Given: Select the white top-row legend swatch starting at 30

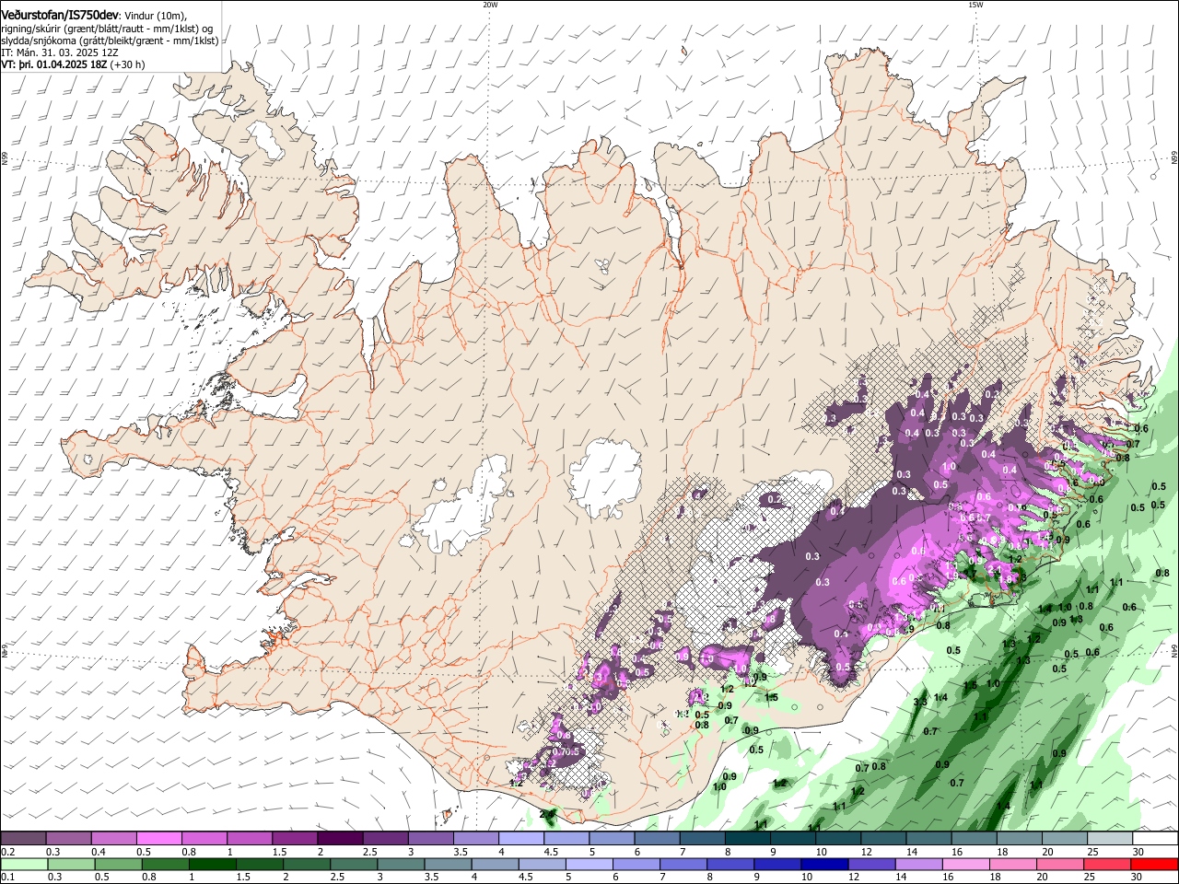Looking at the screenshot, I should pyautogui.click(x=1155, y=839).
